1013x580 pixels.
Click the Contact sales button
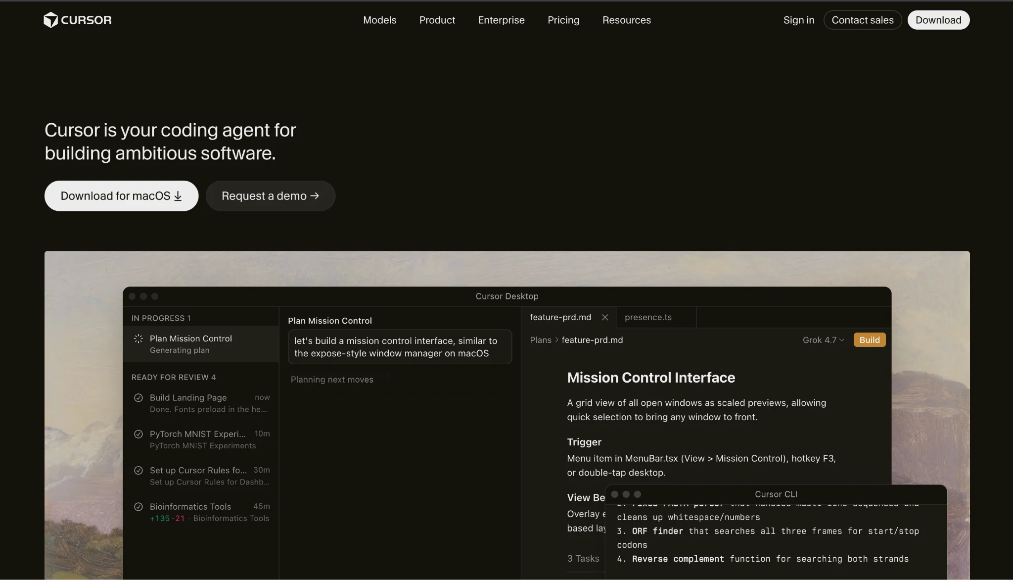point(863,20)
